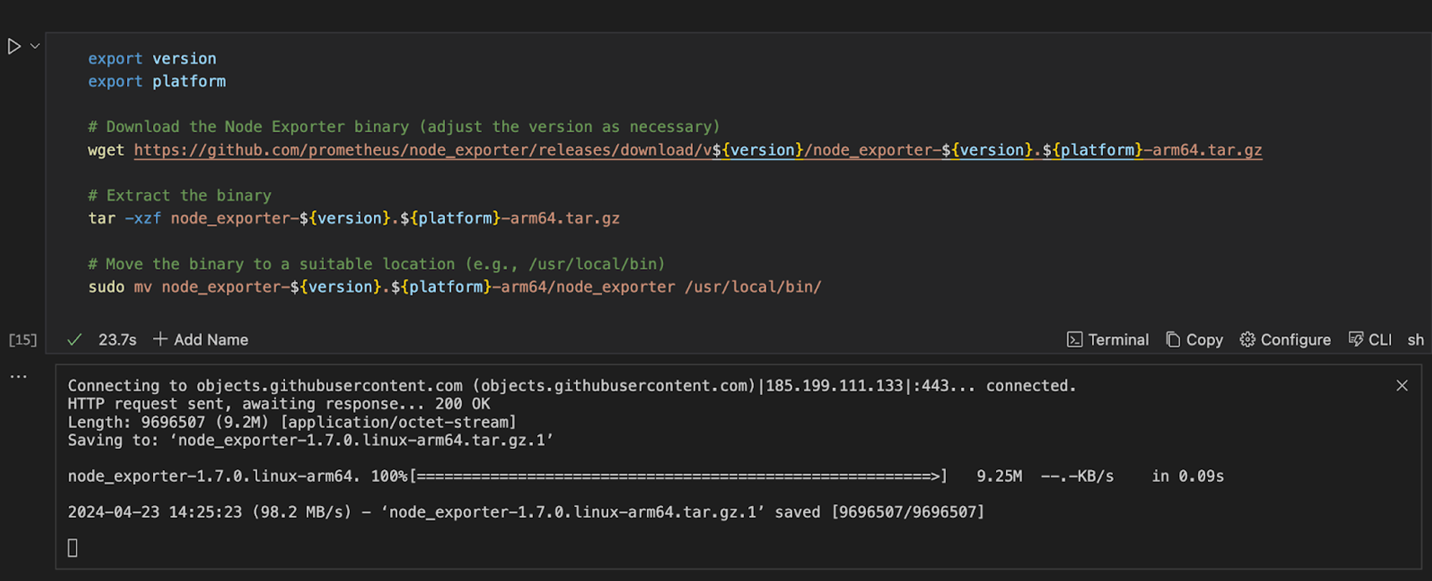
Task: Click Add Name to label the cell
Action: point(201,339)
